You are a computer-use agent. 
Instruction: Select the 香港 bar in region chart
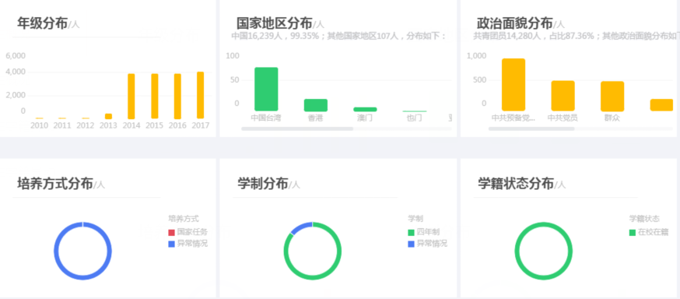(316, 105)
